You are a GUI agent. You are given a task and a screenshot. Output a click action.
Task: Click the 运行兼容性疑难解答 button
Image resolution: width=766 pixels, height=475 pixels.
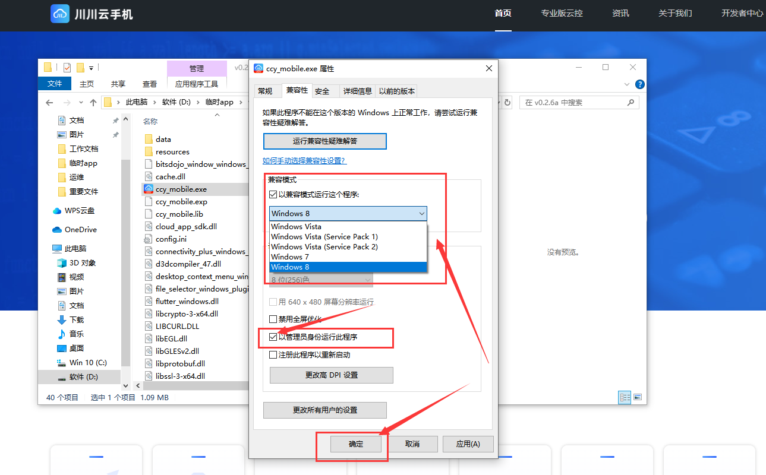tap(324, 141)
